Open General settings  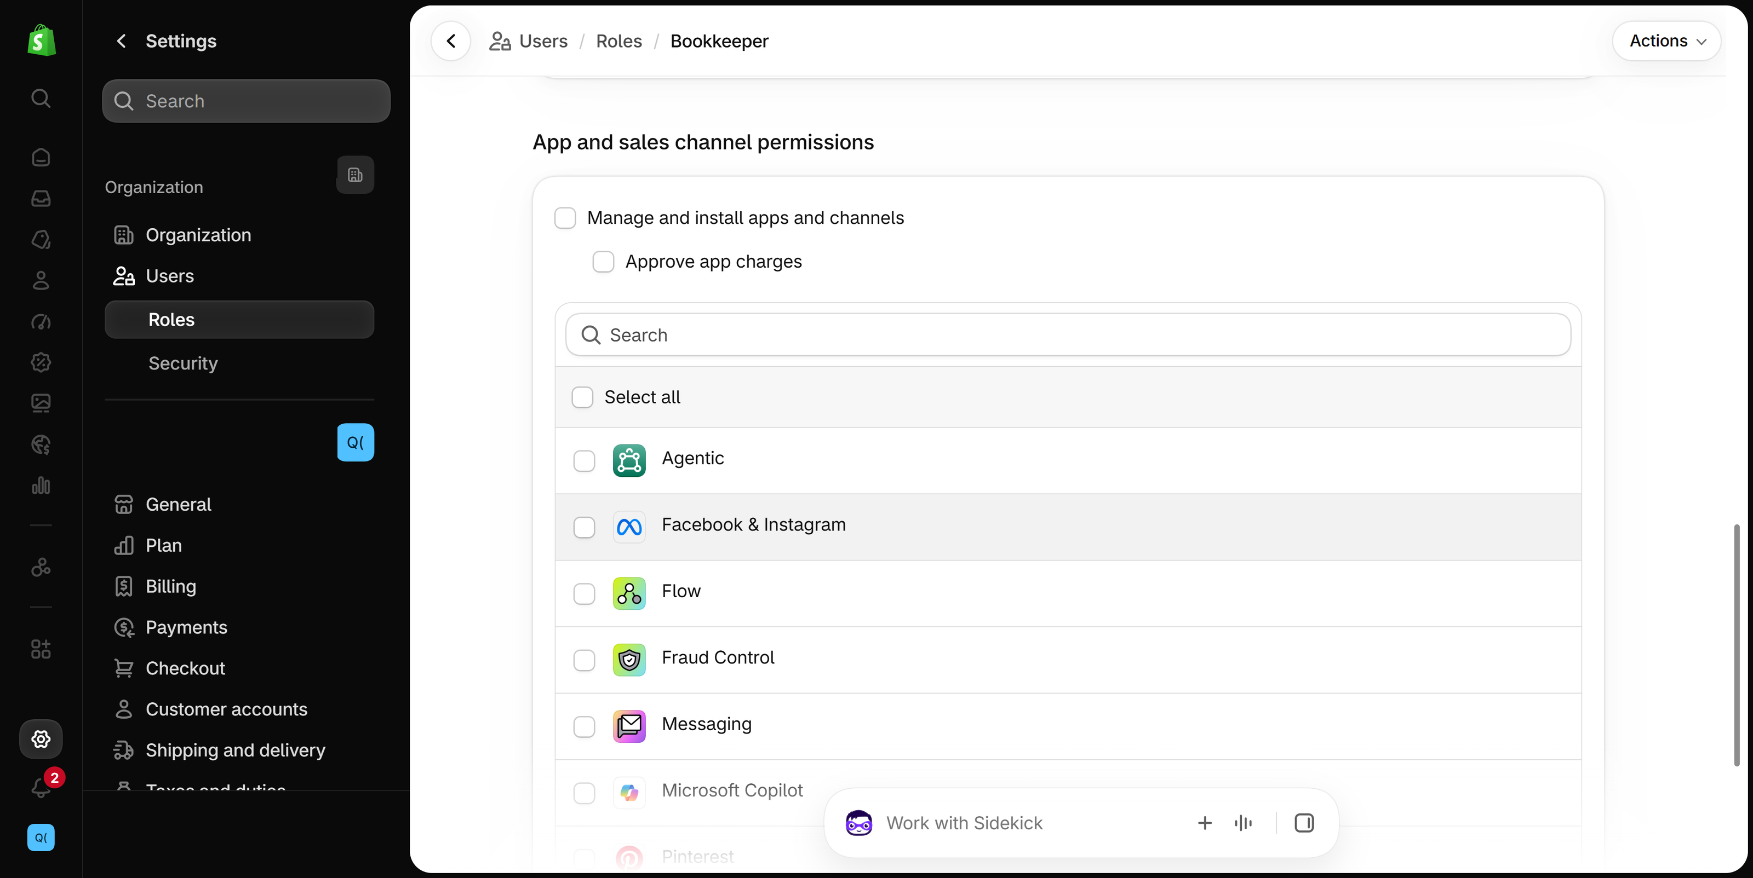[239, 504]
